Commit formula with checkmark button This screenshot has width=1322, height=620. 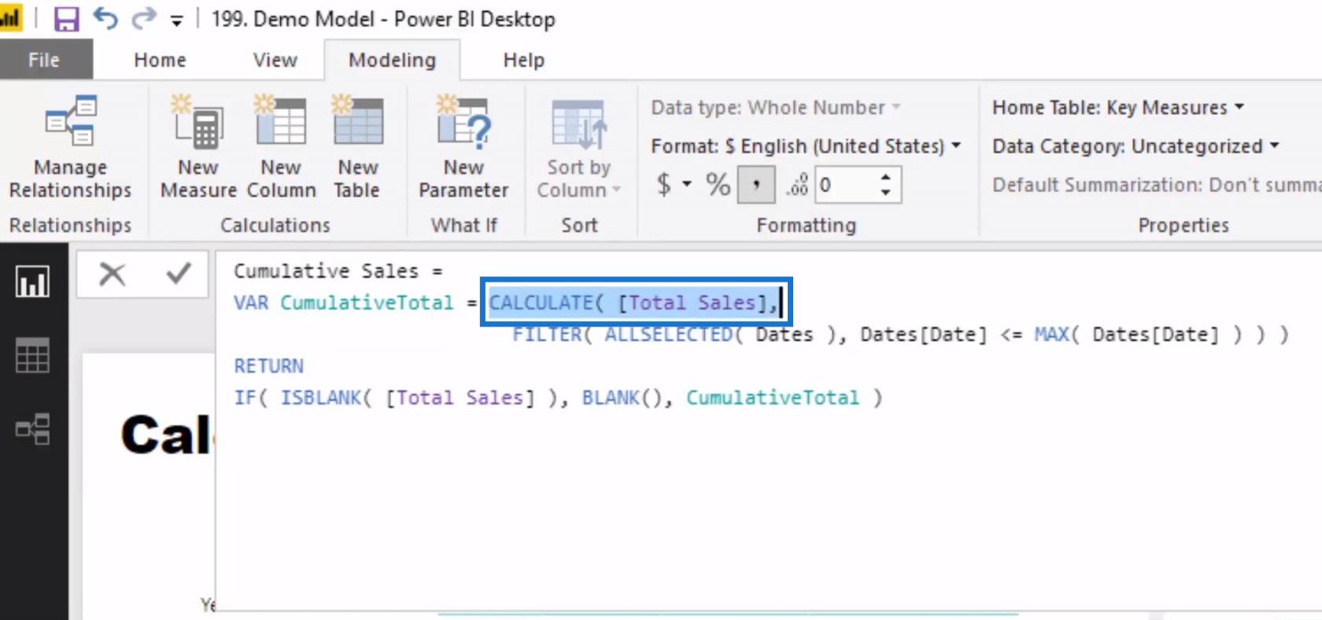[179, 274]
